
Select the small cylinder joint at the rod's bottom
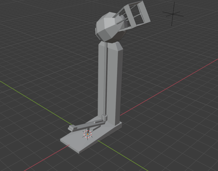[x=105, y=118]
